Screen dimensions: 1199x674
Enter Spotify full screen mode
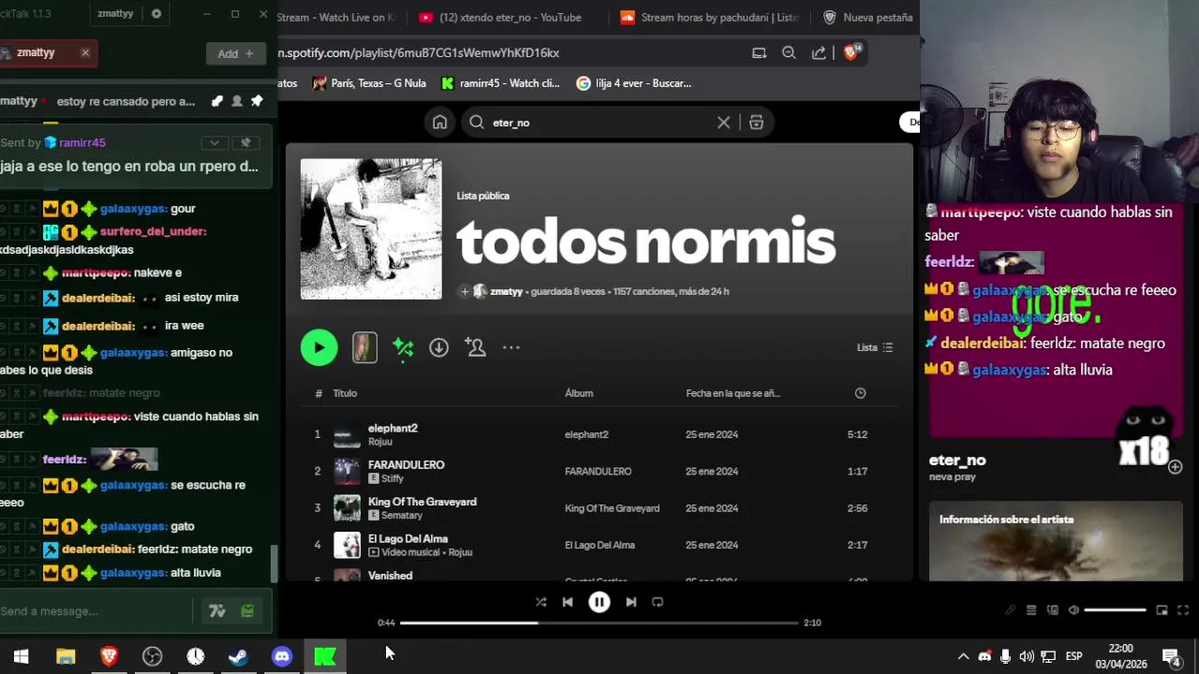pyautogui.click(x=1183, y=610)
